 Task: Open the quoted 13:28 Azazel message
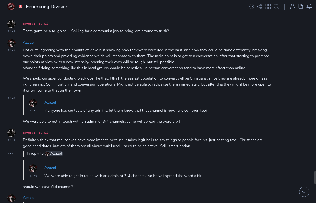[123, 176]
